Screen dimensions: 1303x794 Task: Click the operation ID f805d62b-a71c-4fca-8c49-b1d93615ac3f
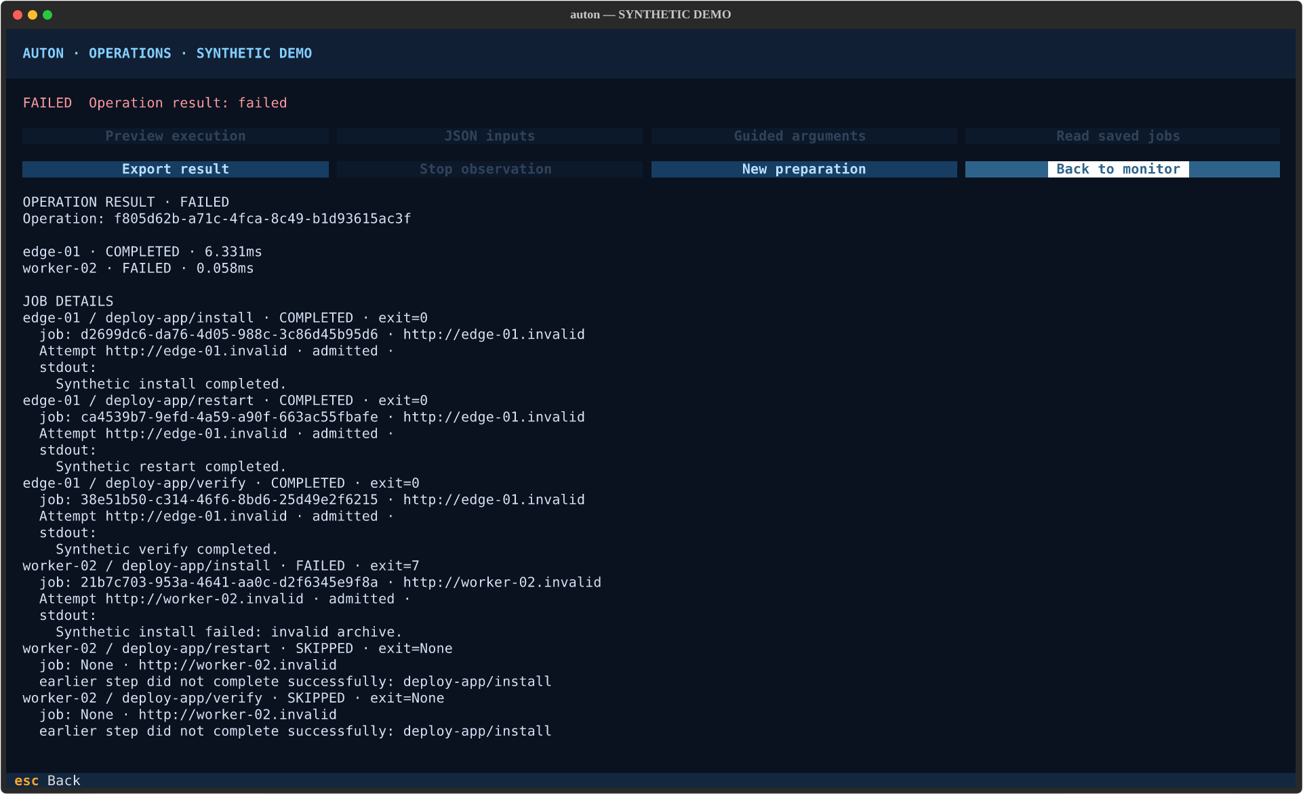262,219
